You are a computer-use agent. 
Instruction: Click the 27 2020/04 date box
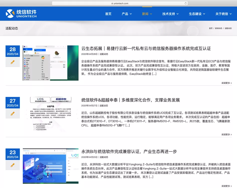click(13, 103)
